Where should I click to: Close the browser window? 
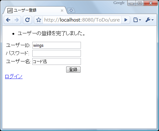151,3
